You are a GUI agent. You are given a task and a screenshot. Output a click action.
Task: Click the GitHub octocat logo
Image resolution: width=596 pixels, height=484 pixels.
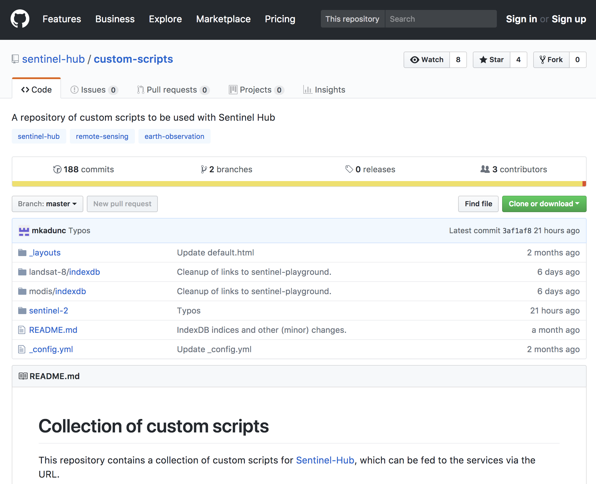20,19
